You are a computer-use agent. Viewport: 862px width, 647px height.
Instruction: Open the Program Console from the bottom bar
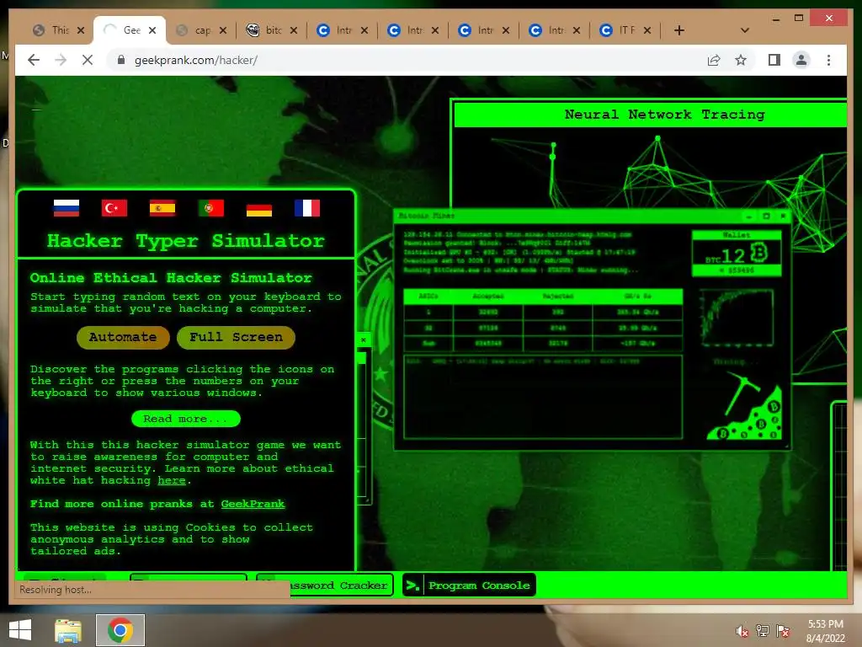[x=468, y=586]
